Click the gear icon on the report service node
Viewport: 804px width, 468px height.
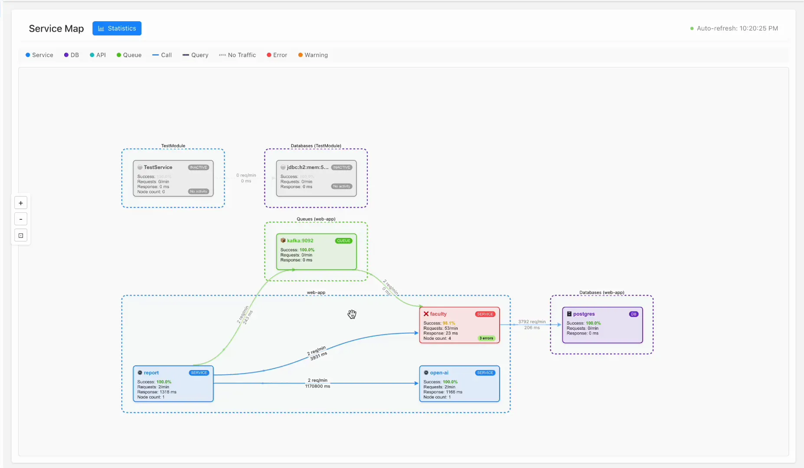140,372
